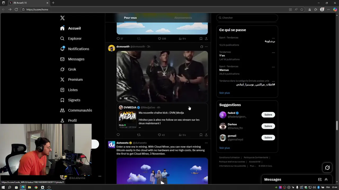Image resolution: width=339 pixels, height=190 pixels.
Task: Open the quoted DVMEDJA post thumbnail
Action: point(128,119)
